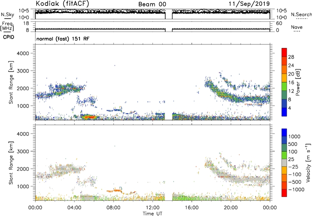
Task: Click the data gap near 13:30 in power plot
Action: click(169, 82)
